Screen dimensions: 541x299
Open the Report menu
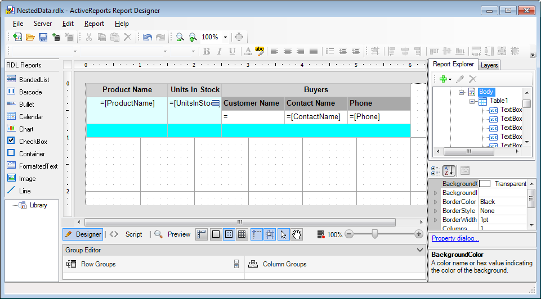pyautogui.click(x=94, y=24)
